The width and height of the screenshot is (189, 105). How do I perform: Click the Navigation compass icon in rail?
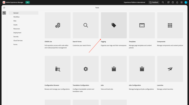pos(4,8)
